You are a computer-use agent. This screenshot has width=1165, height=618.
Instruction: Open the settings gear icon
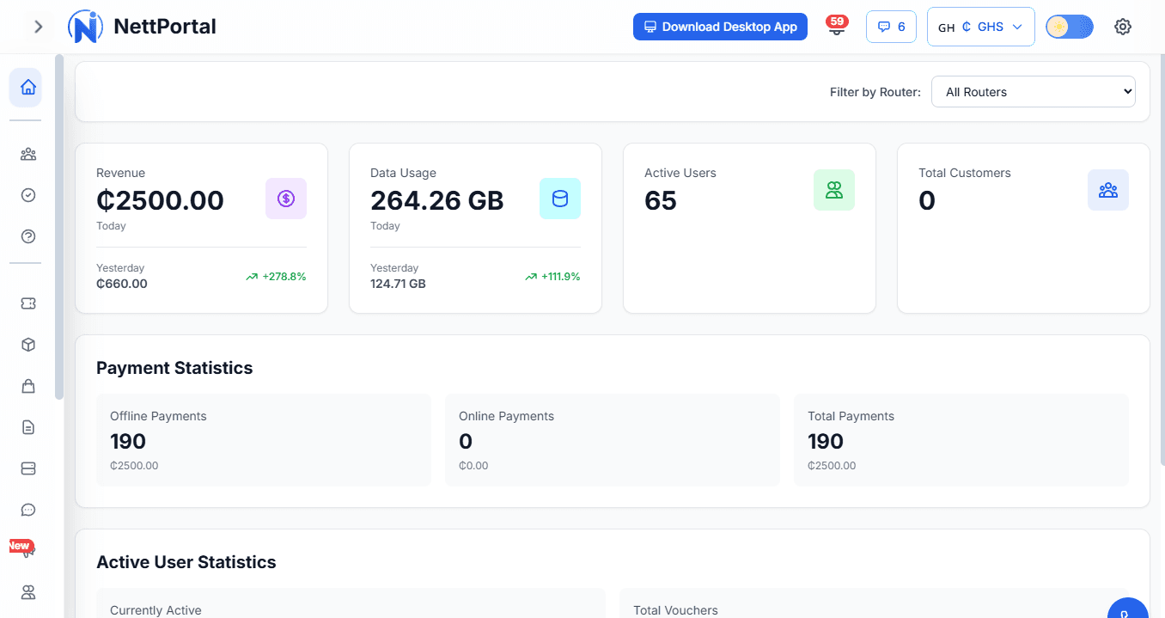coord(1122,27)
